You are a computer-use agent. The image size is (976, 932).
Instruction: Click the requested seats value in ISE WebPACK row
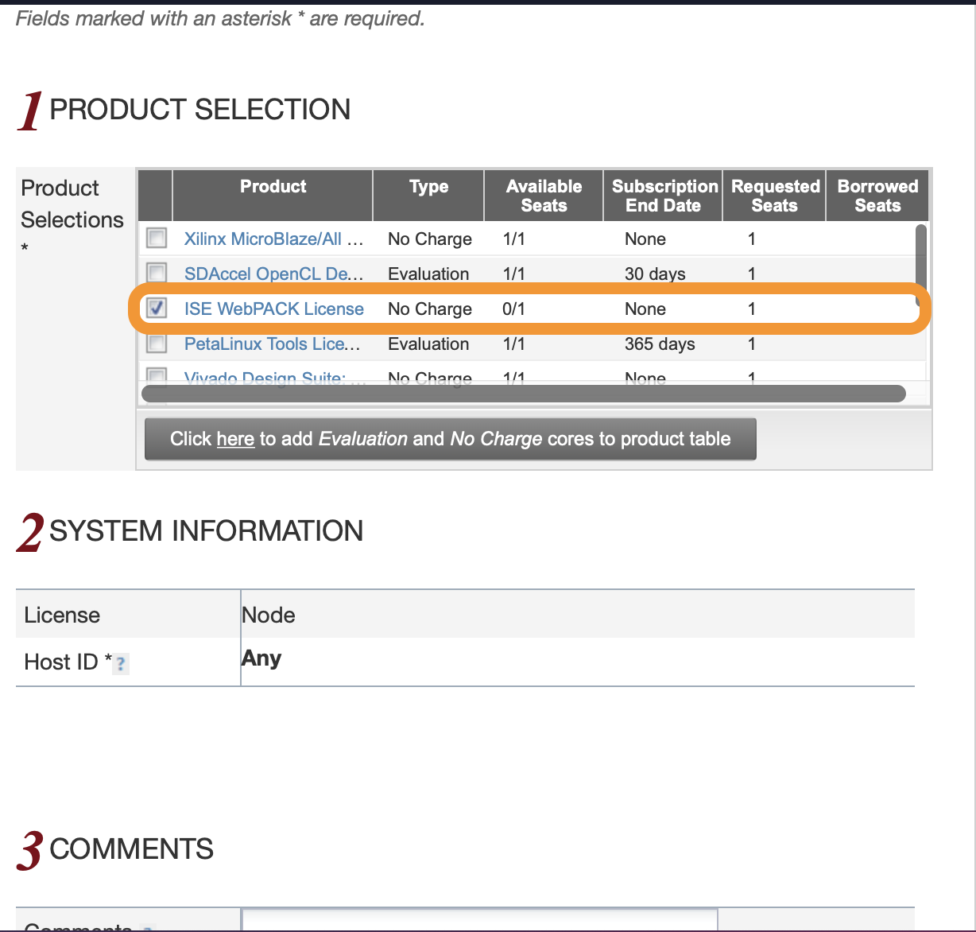(751, 309)
